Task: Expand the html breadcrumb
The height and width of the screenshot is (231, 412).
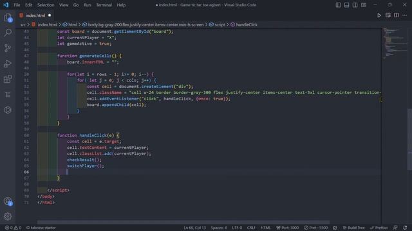Action: [x=73, y=24]
